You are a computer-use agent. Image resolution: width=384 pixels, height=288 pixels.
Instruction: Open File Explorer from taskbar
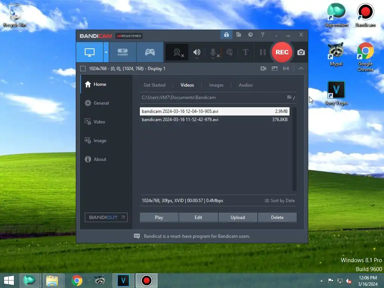tap(52, 280)
